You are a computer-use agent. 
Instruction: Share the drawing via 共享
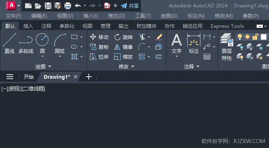130,6
